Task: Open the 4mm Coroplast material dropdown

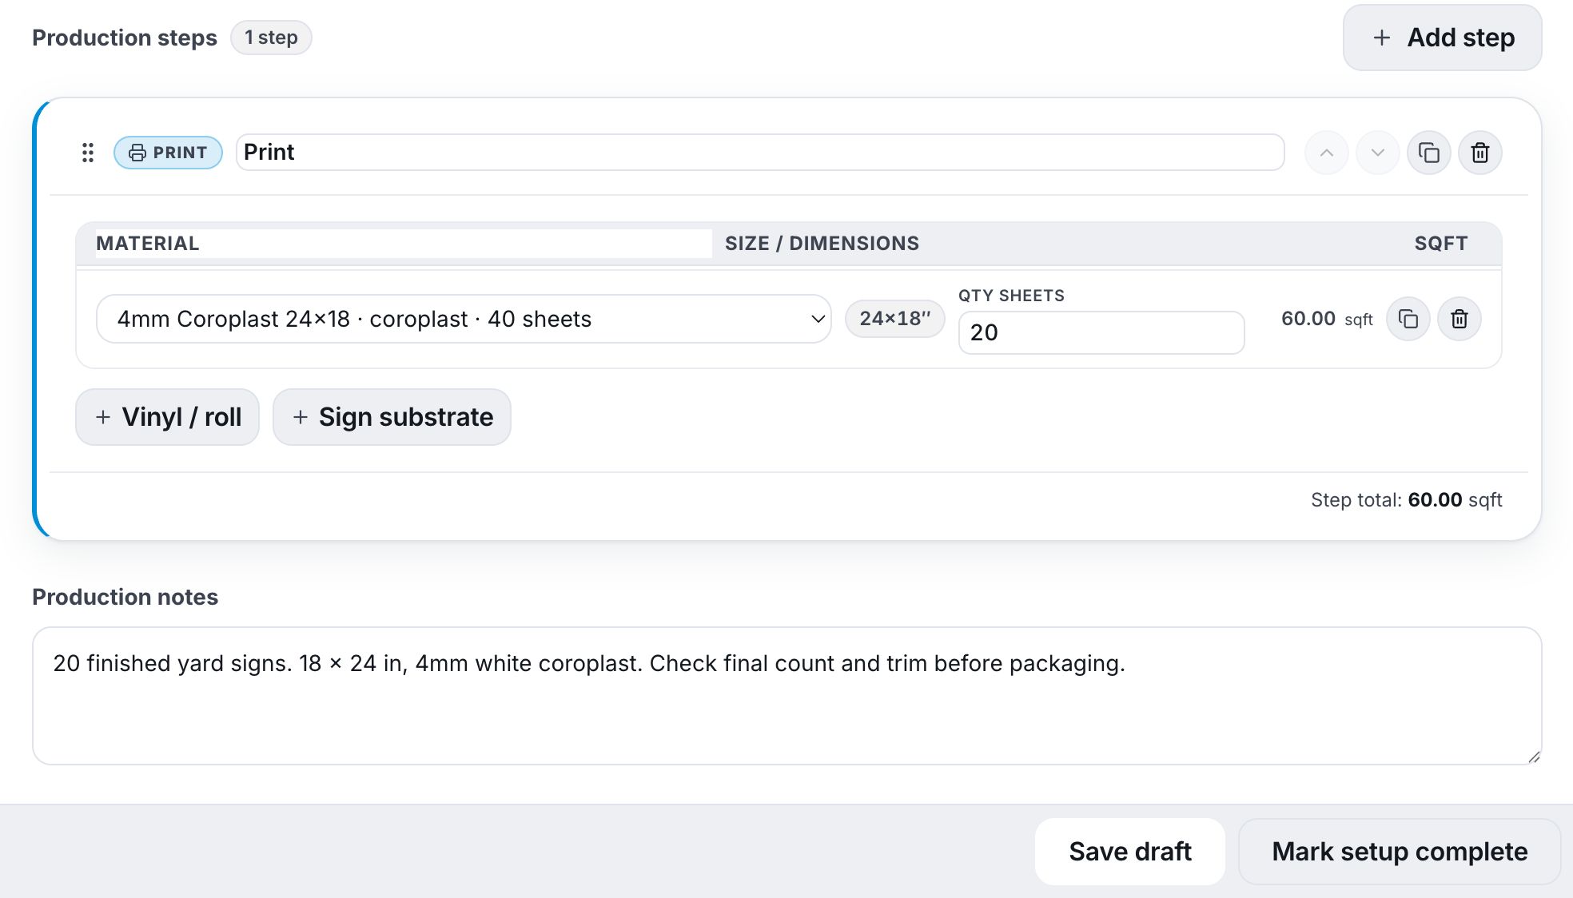Action: point(464,319)
